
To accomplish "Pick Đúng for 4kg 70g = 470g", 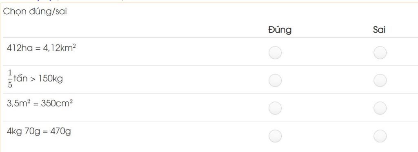I will pyautogui.click(x=275, y=136).
